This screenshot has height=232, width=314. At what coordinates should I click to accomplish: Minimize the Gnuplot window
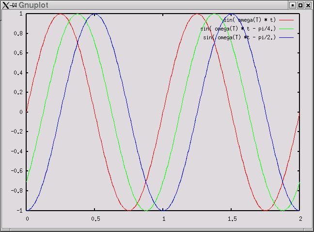(x=292, y=5)
